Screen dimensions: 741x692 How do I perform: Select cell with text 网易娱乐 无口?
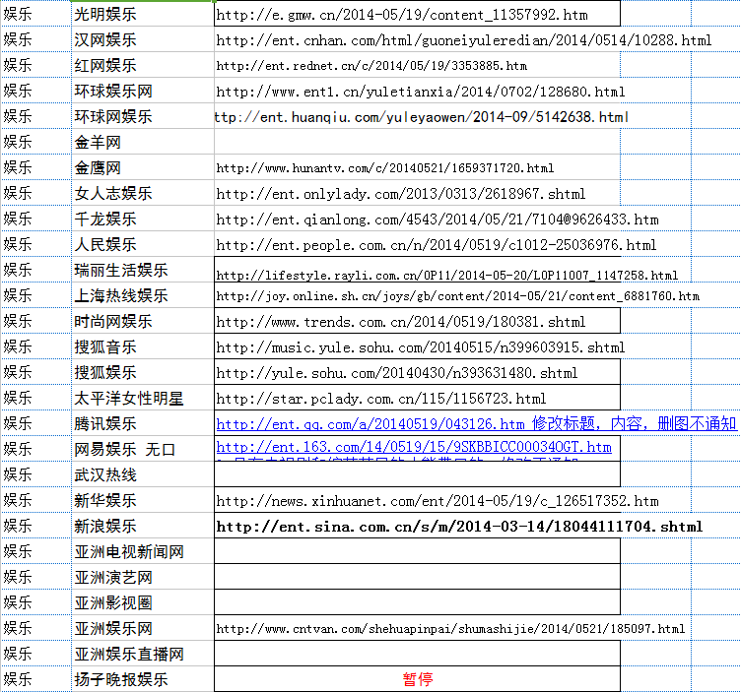coord(143,449)
